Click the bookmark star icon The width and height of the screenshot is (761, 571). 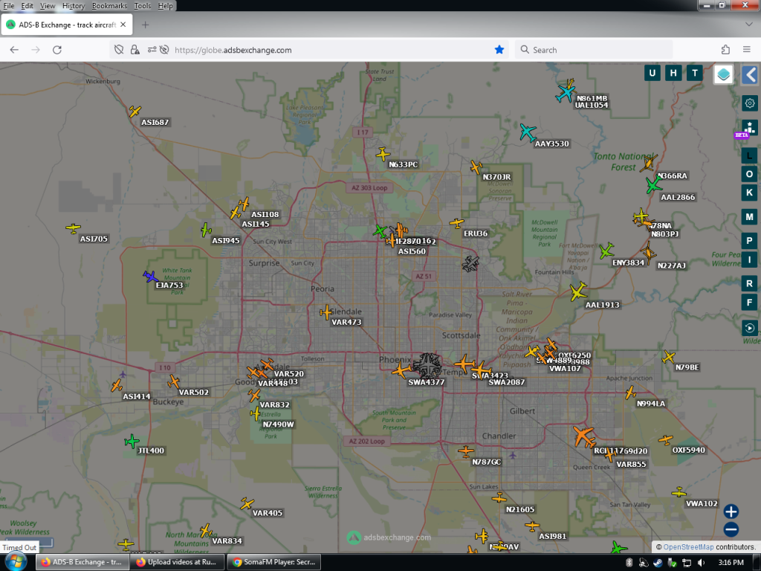[499, 50]
